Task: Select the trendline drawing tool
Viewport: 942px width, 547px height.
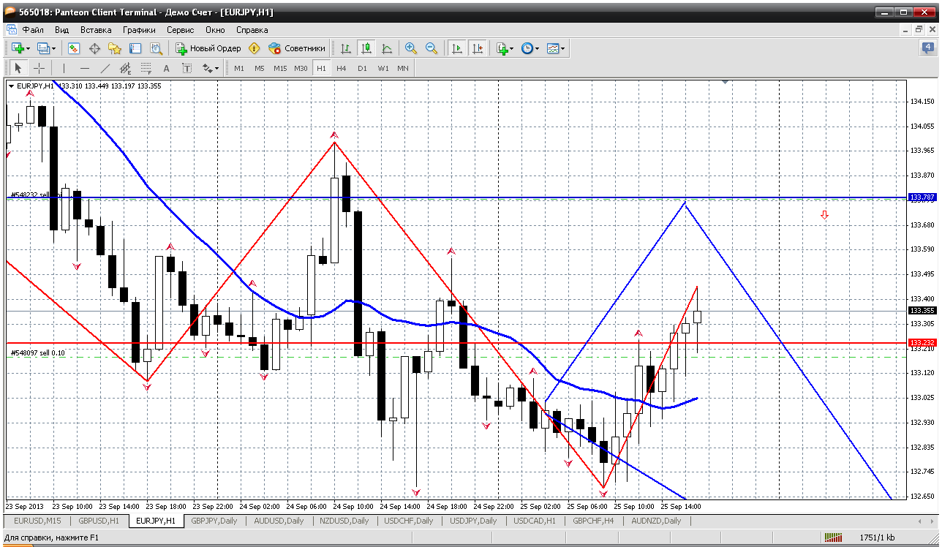Action: [x=105, y=68]
